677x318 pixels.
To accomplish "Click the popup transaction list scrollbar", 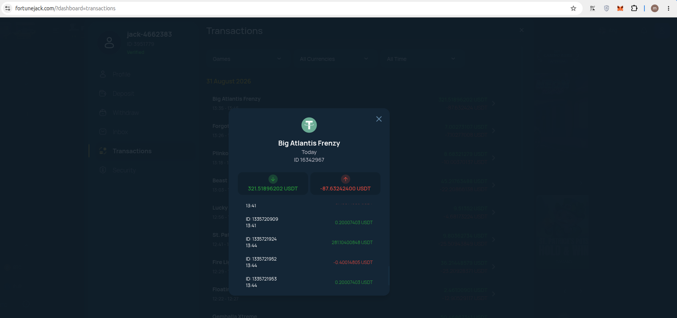I will click(388, 275).
